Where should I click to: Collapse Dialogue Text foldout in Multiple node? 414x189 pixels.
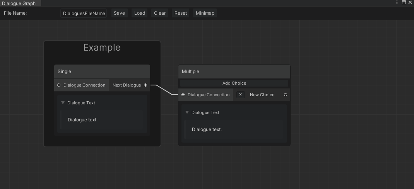[187, 112]
